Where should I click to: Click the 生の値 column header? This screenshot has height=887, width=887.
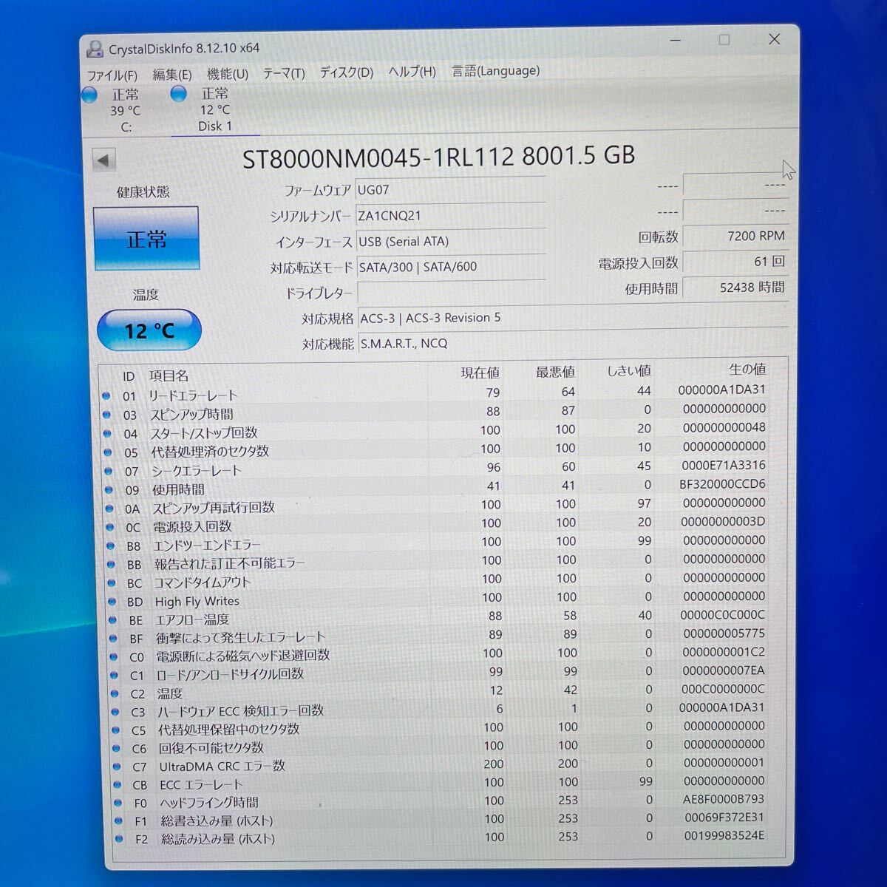tap(747, 368)
